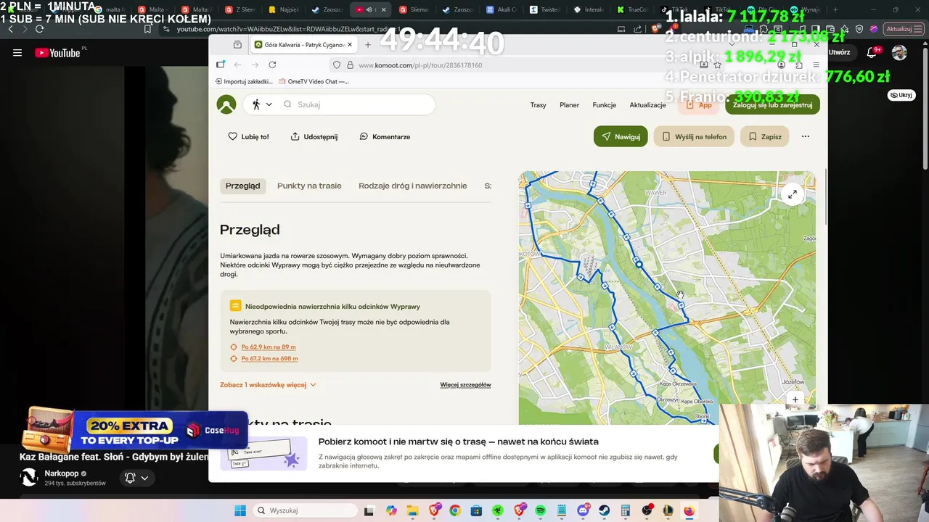
Task: Open Komentarze comments
Action: pyautogui.click(x=385, y=136)
